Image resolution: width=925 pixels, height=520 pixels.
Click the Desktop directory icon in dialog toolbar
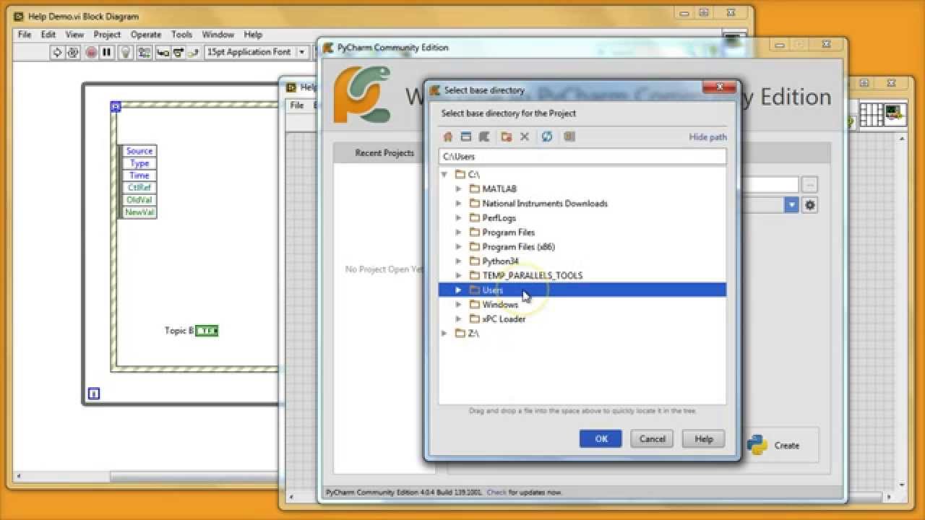point(466,136)
